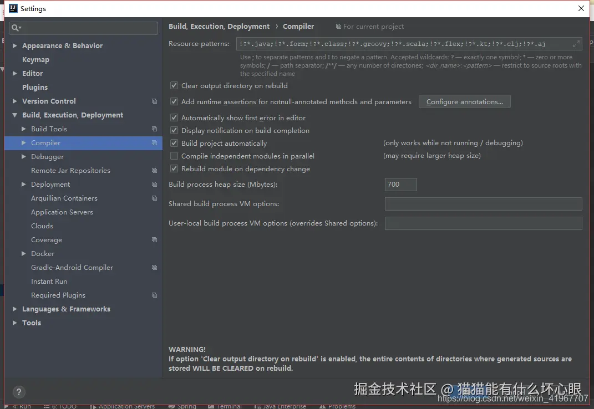Screen dimensions: 594x409
Task: Expand the Docker node
Action: (23, 254)
